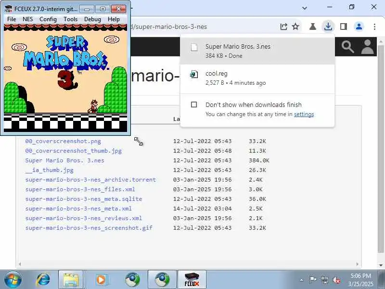Click the Action Center flag tray icon
Screen dimensions: 385x289
tap(312, 280)
